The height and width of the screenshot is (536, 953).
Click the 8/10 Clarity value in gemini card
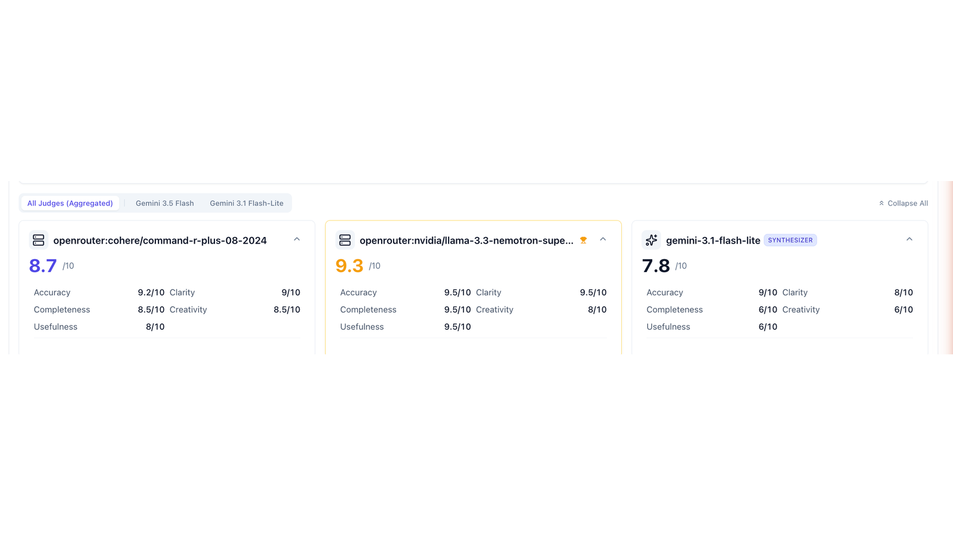(904, 292)
